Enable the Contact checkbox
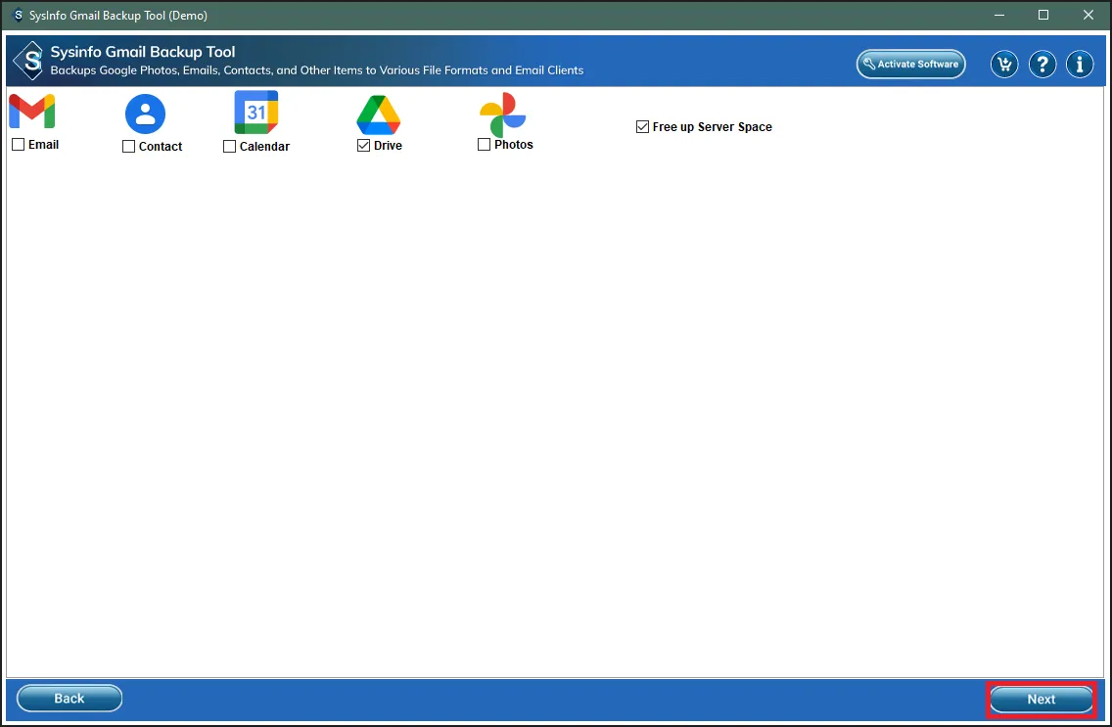 (x=128, y=147)
